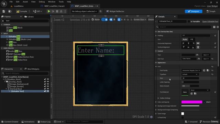Viewport: 220px width, 124px height.
Task: Set vertical alignment to center
Action: (188, 47)
